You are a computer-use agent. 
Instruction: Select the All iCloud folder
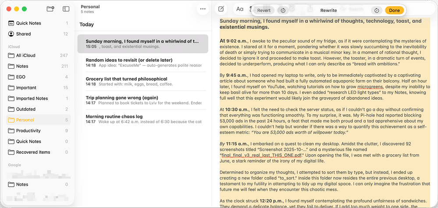tap(25, 56)
